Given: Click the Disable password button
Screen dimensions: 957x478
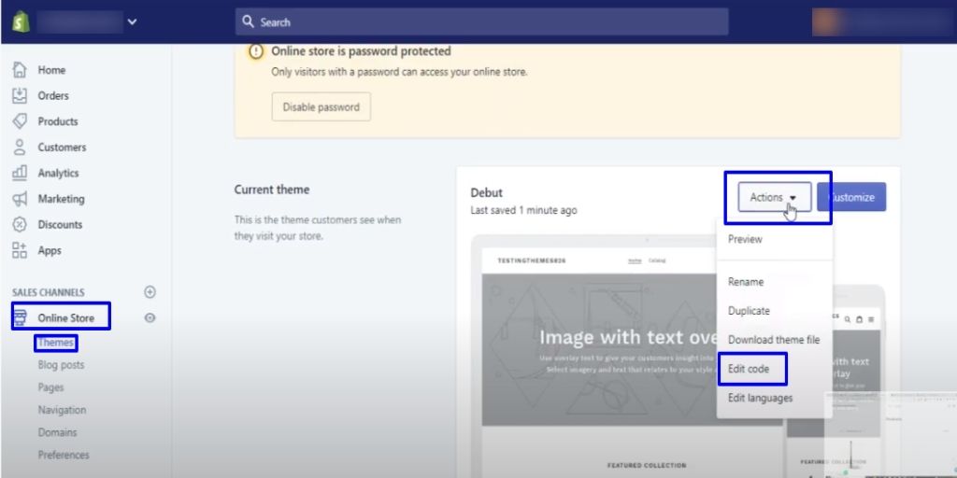Looking at the screenshot, I should pyautogui.click(x=321, y=106).
